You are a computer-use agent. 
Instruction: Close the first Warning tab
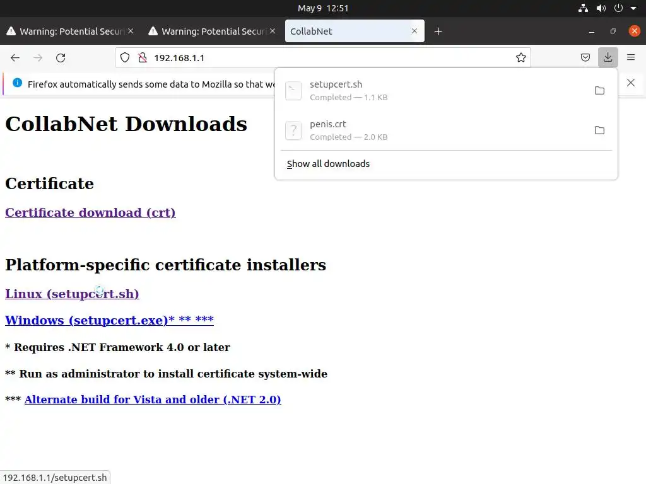tap(131, 31)
